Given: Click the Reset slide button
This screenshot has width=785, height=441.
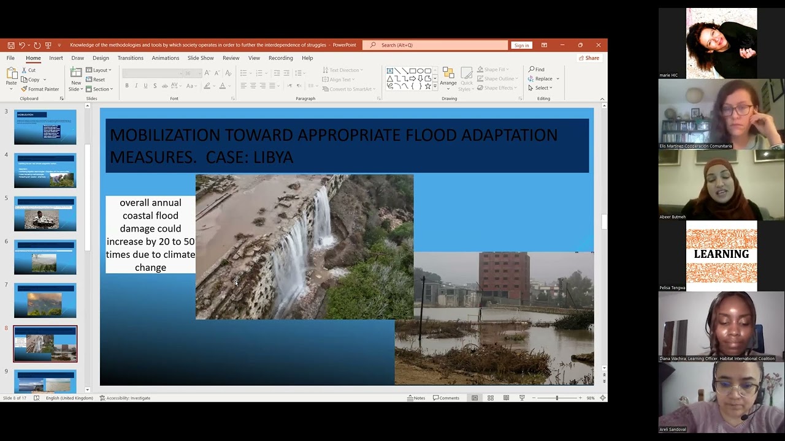Looking at the screenshot, I should [95, 80].
